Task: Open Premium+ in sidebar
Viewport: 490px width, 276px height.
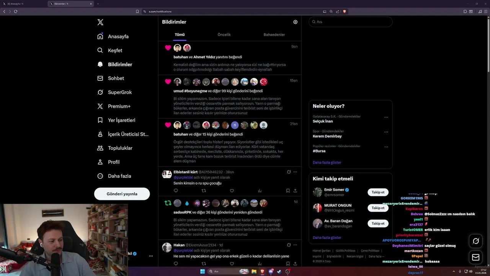Action: click(x=114, y=106)
